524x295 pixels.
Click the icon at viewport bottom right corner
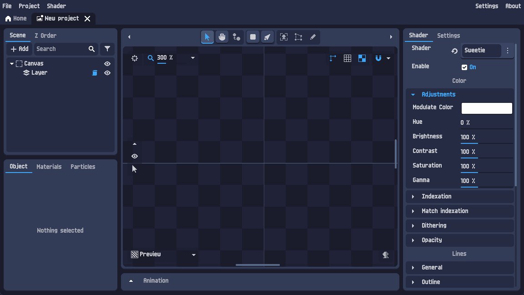[386, 255]
